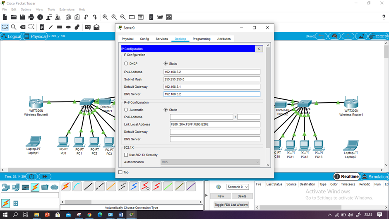
Task: Switch to the Physical workspace view
Action: (36, 36)
